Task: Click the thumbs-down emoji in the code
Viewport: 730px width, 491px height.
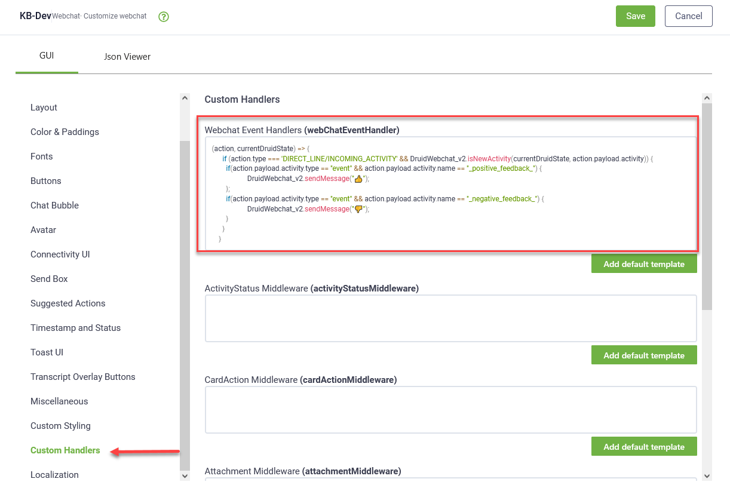Action: (358, 209)
